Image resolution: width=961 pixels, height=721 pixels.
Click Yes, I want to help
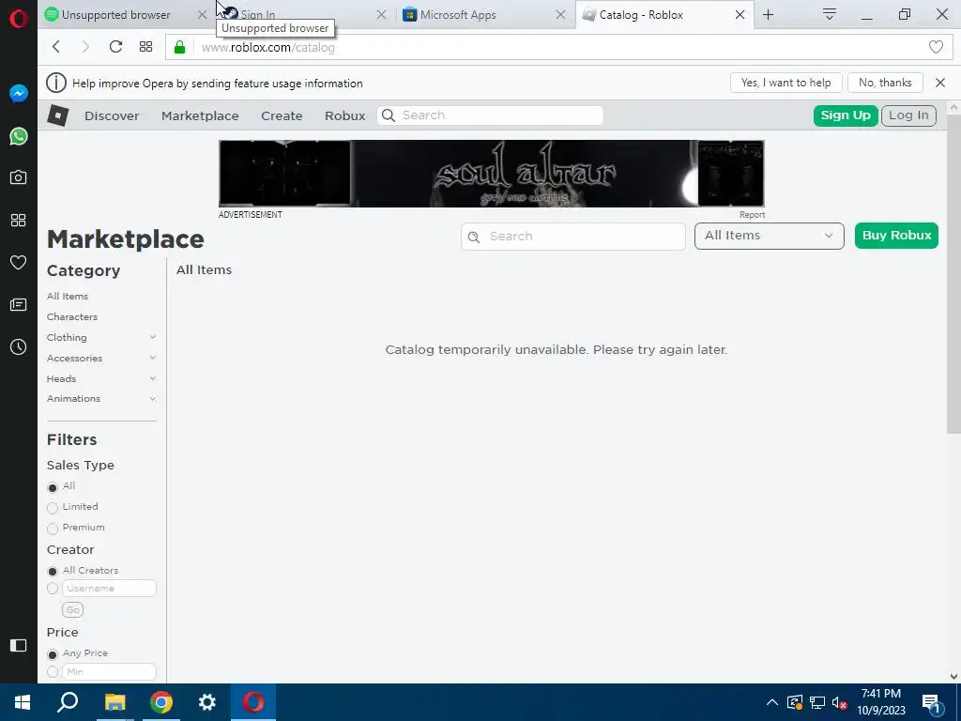coord(786,83)
